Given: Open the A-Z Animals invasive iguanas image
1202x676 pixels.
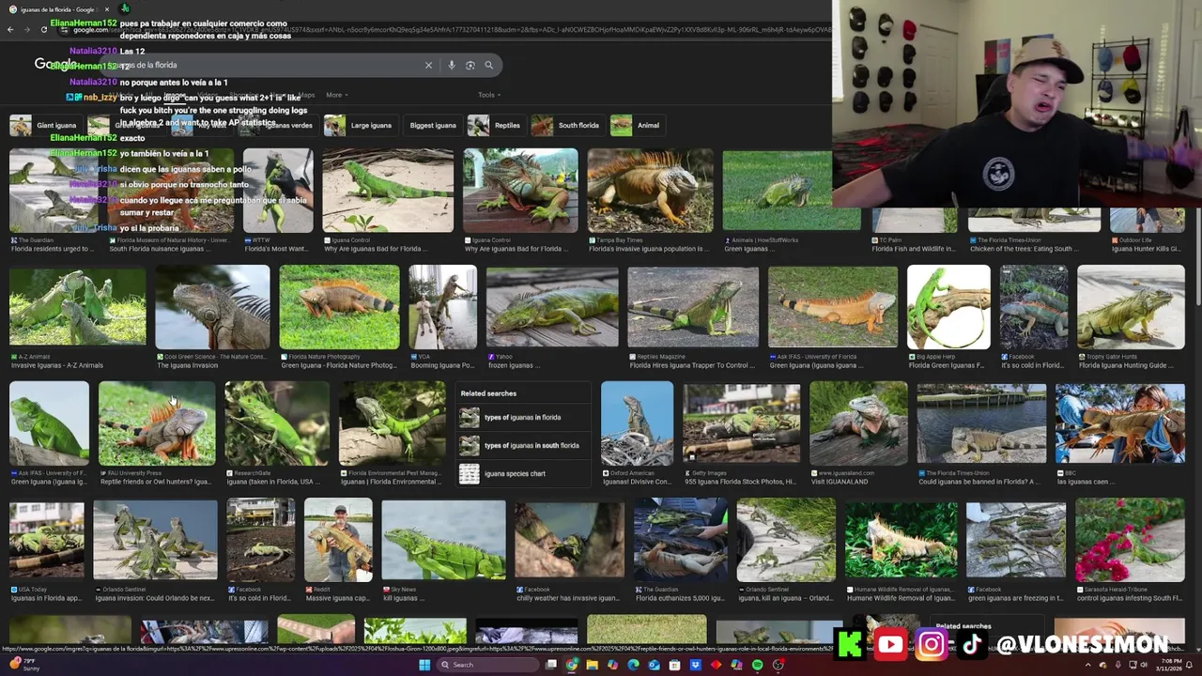Looking at the screenshot, I should coord(78,307).
